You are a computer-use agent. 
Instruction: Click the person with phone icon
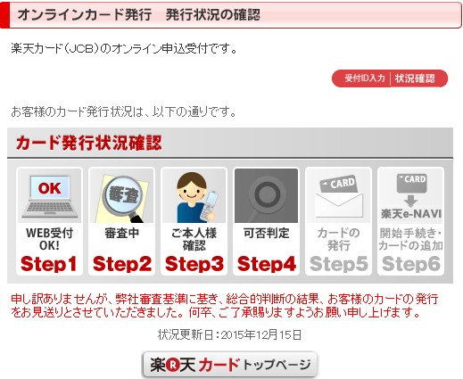[194, 195]
